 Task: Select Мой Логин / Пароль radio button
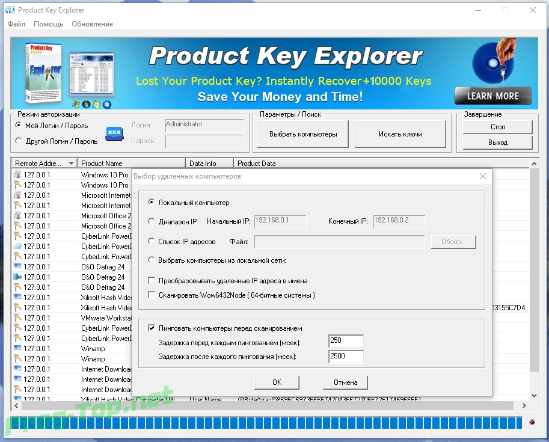[x=19, y=125]
